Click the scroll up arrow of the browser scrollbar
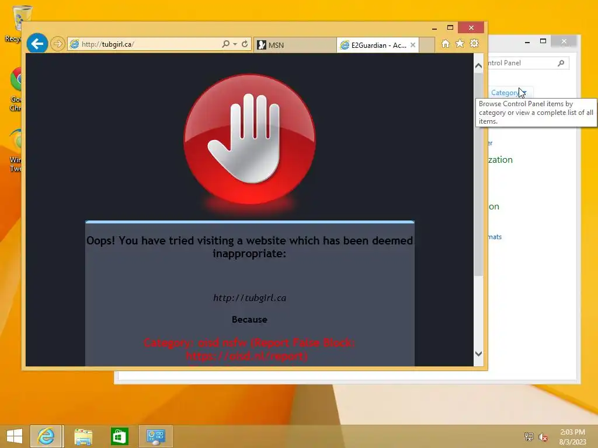The height and width of the screenshot is (448, 598). click(x=479, y=65)
